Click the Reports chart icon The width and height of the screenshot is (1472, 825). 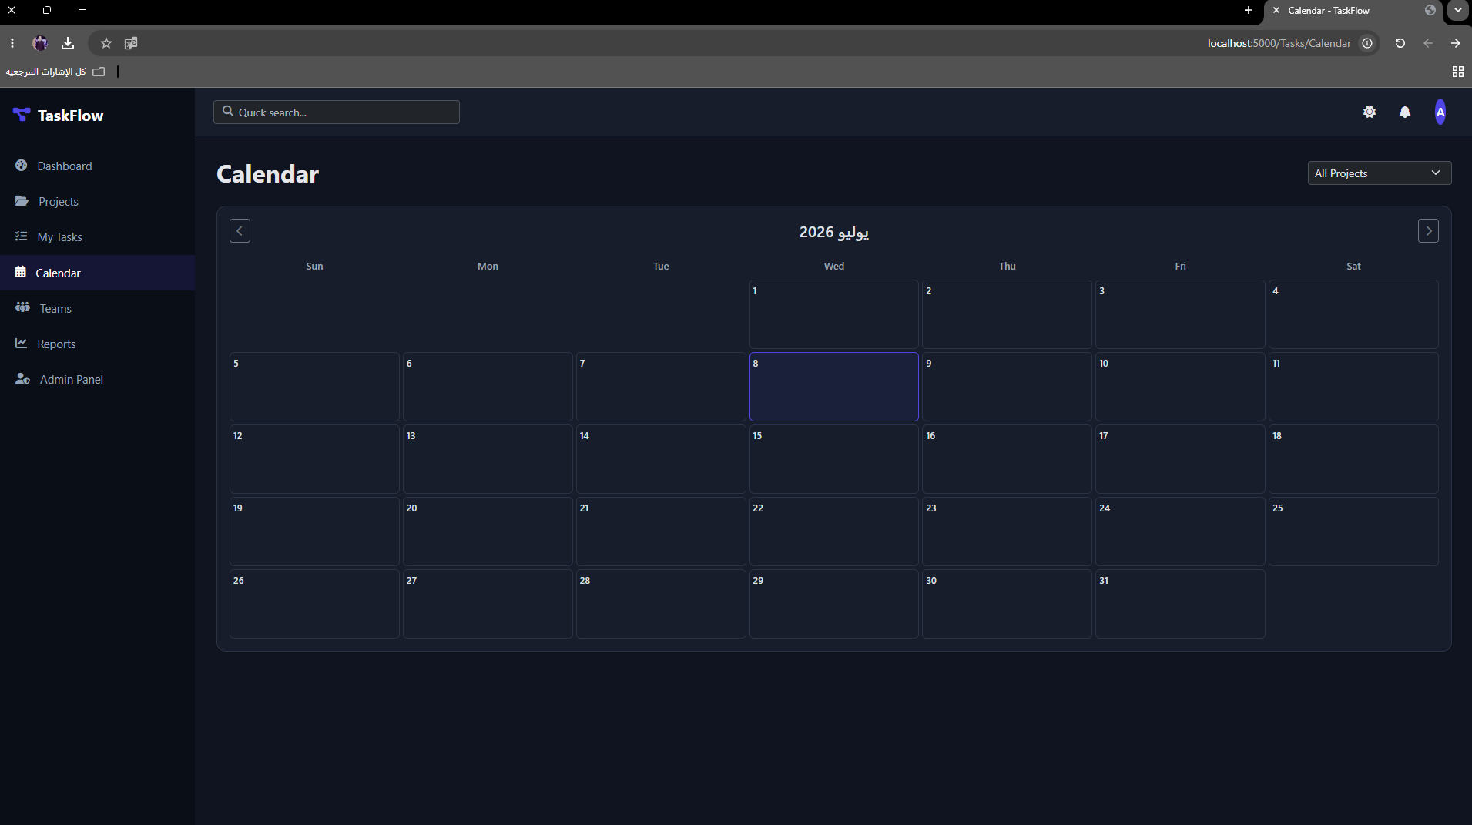[22, 344]
